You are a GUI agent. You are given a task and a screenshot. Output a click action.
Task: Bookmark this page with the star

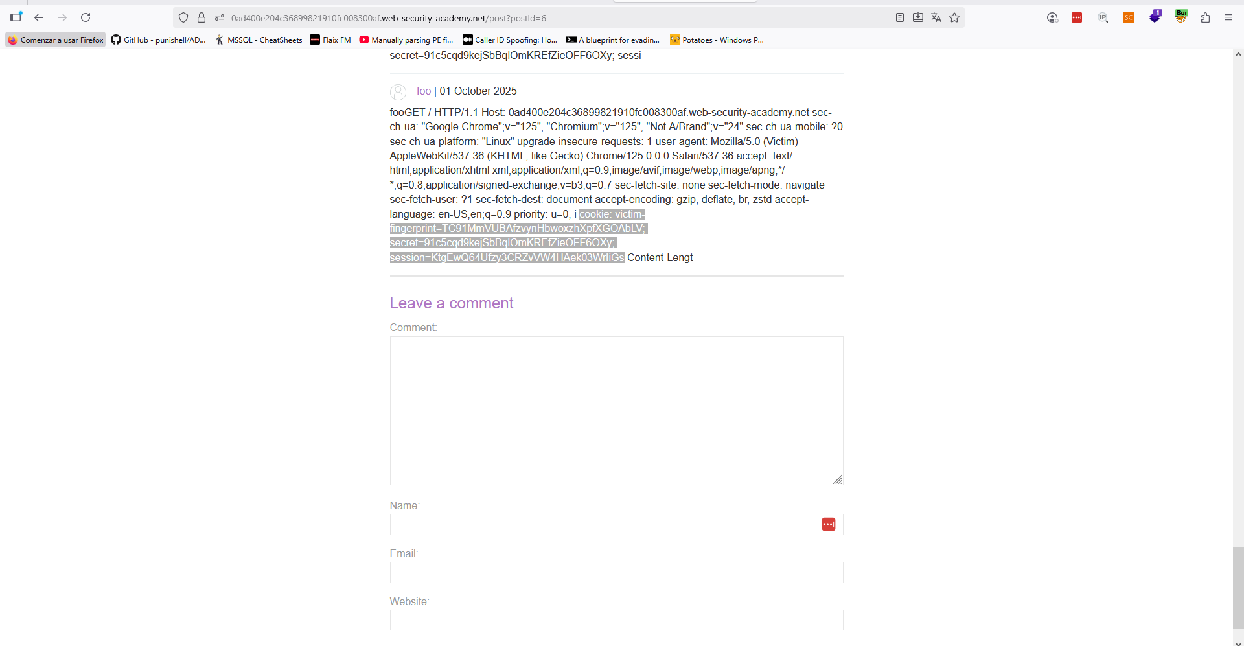[x=954, y=17]
